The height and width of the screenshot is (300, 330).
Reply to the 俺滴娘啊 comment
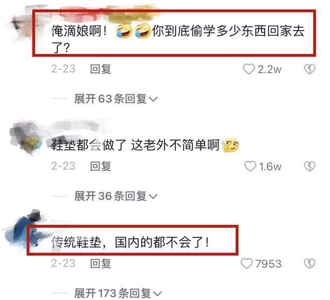point(101,69)
